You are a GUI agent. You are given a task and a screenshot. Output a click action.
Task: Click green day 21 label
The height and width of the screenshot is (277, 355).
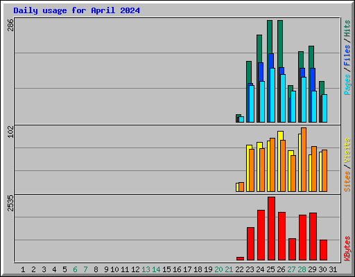tap(229, 269)
